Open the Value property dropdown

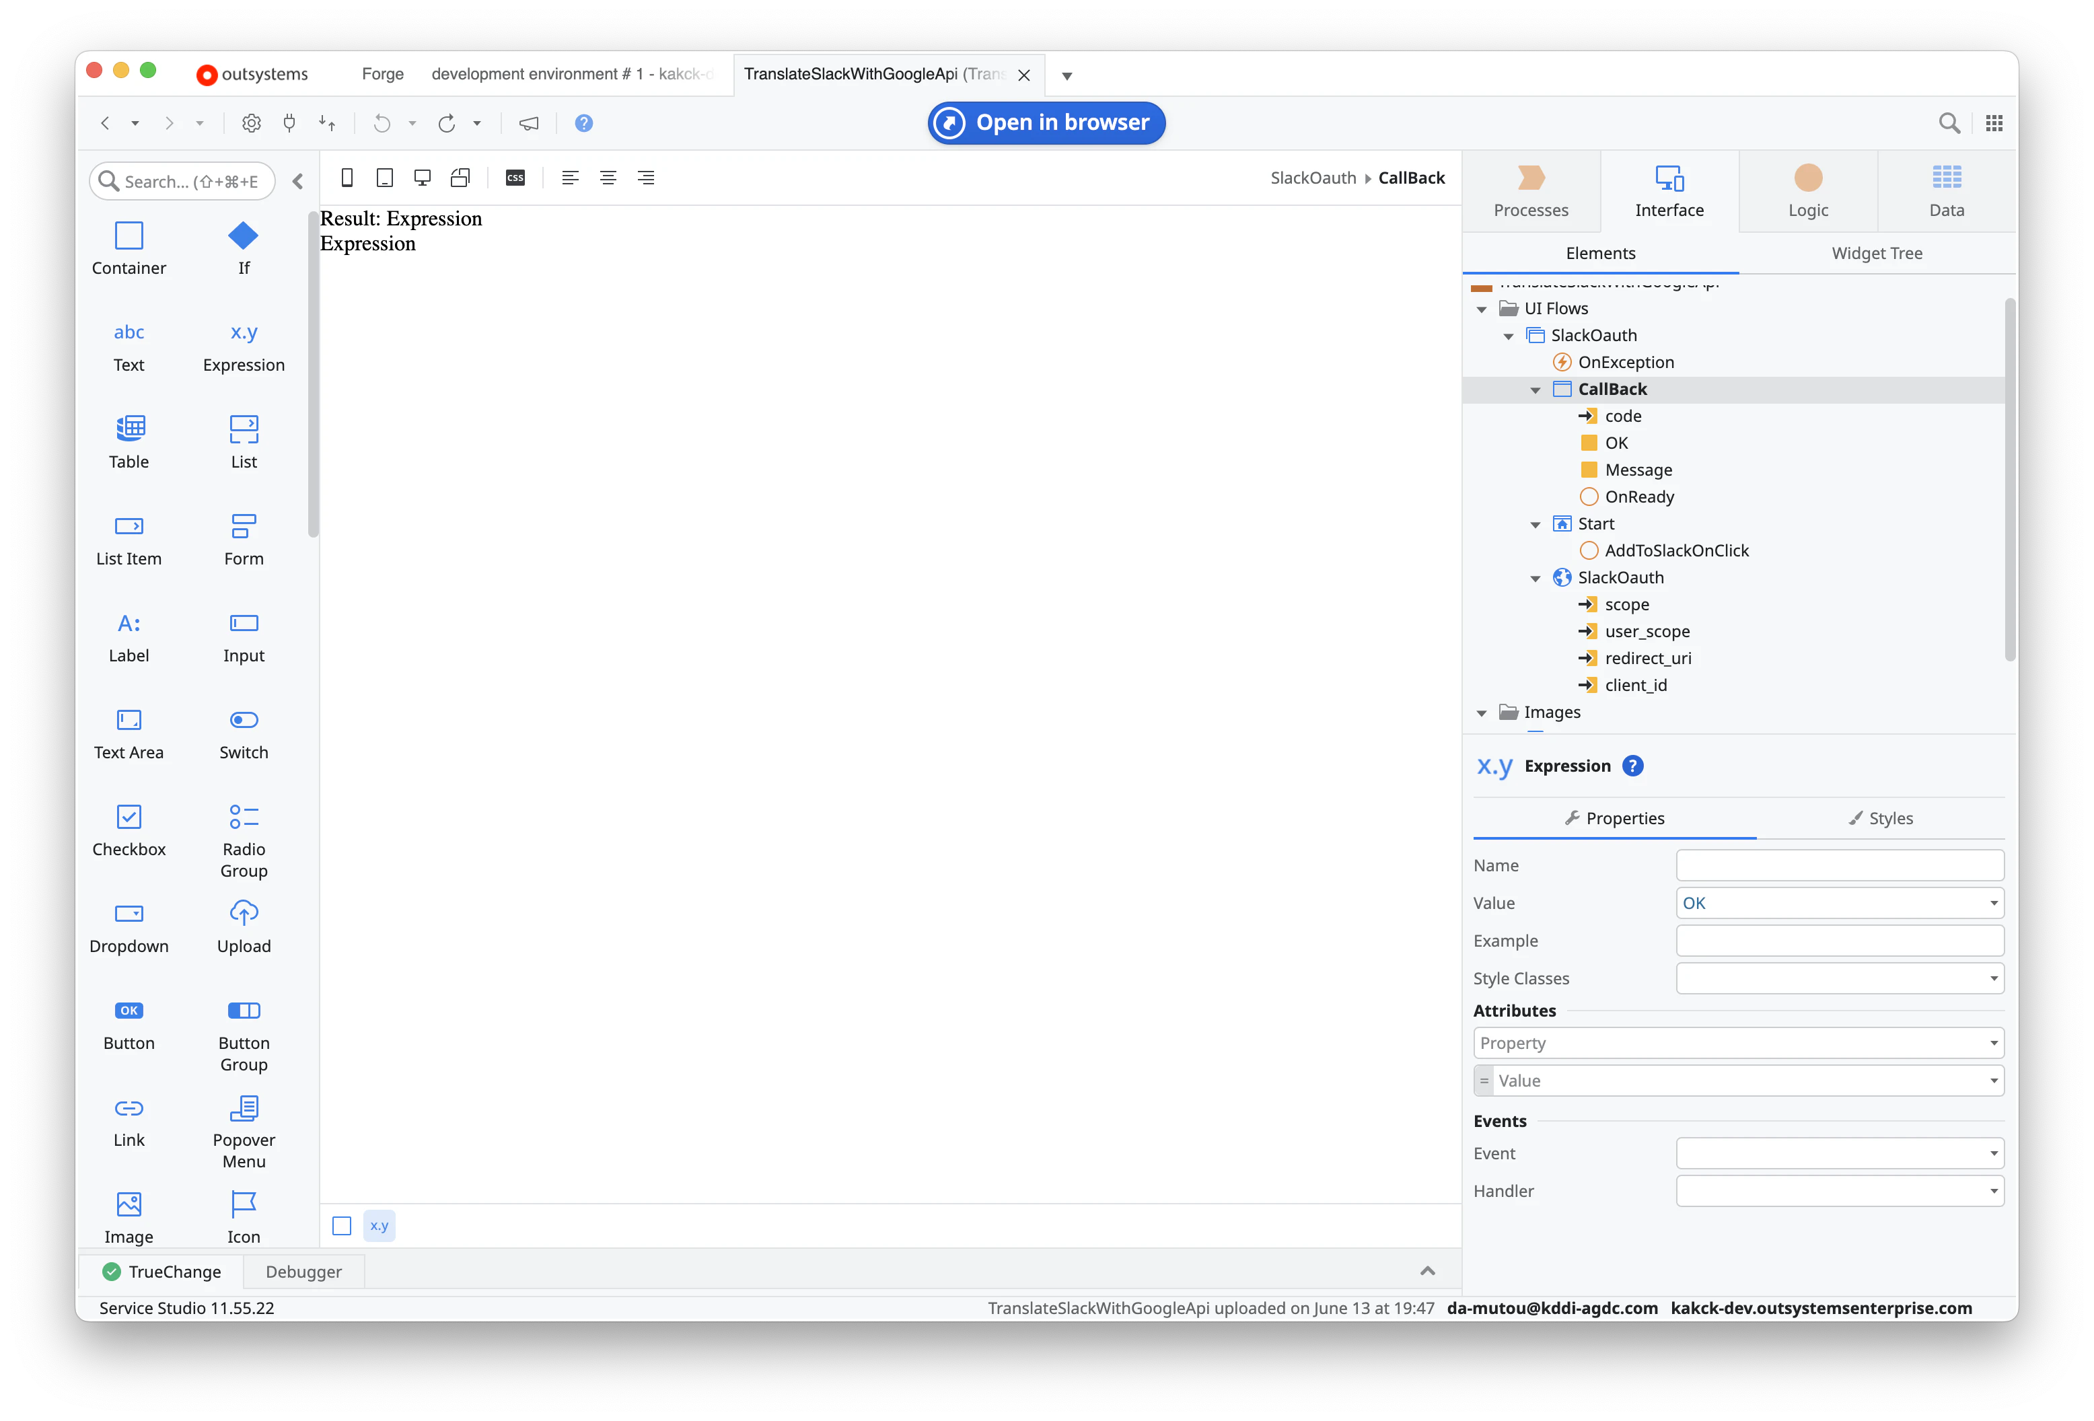[x=1993, y=903]
